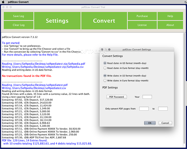
Task: Focus the Year input field
Action: (147, 97)
